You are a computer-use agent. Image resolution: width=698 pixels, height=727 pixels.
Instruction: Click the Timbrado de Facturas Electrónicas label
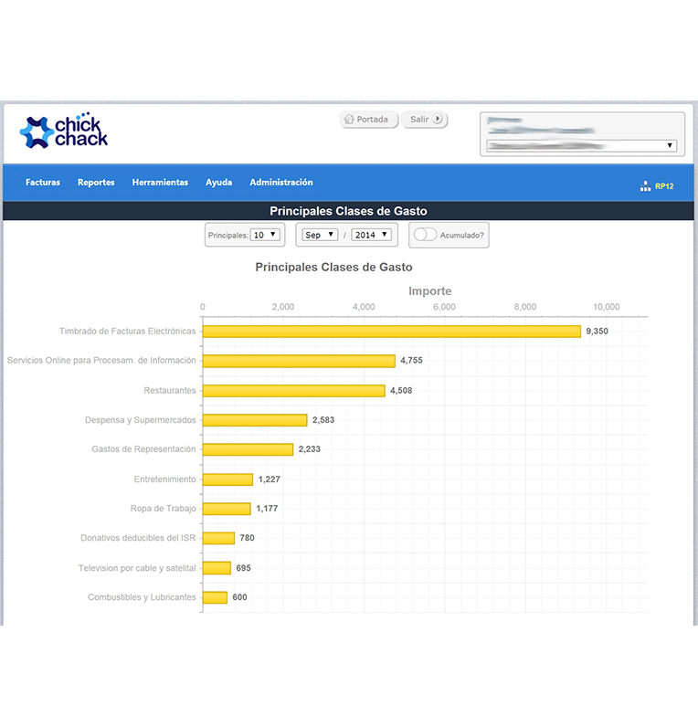coord(128,331)
